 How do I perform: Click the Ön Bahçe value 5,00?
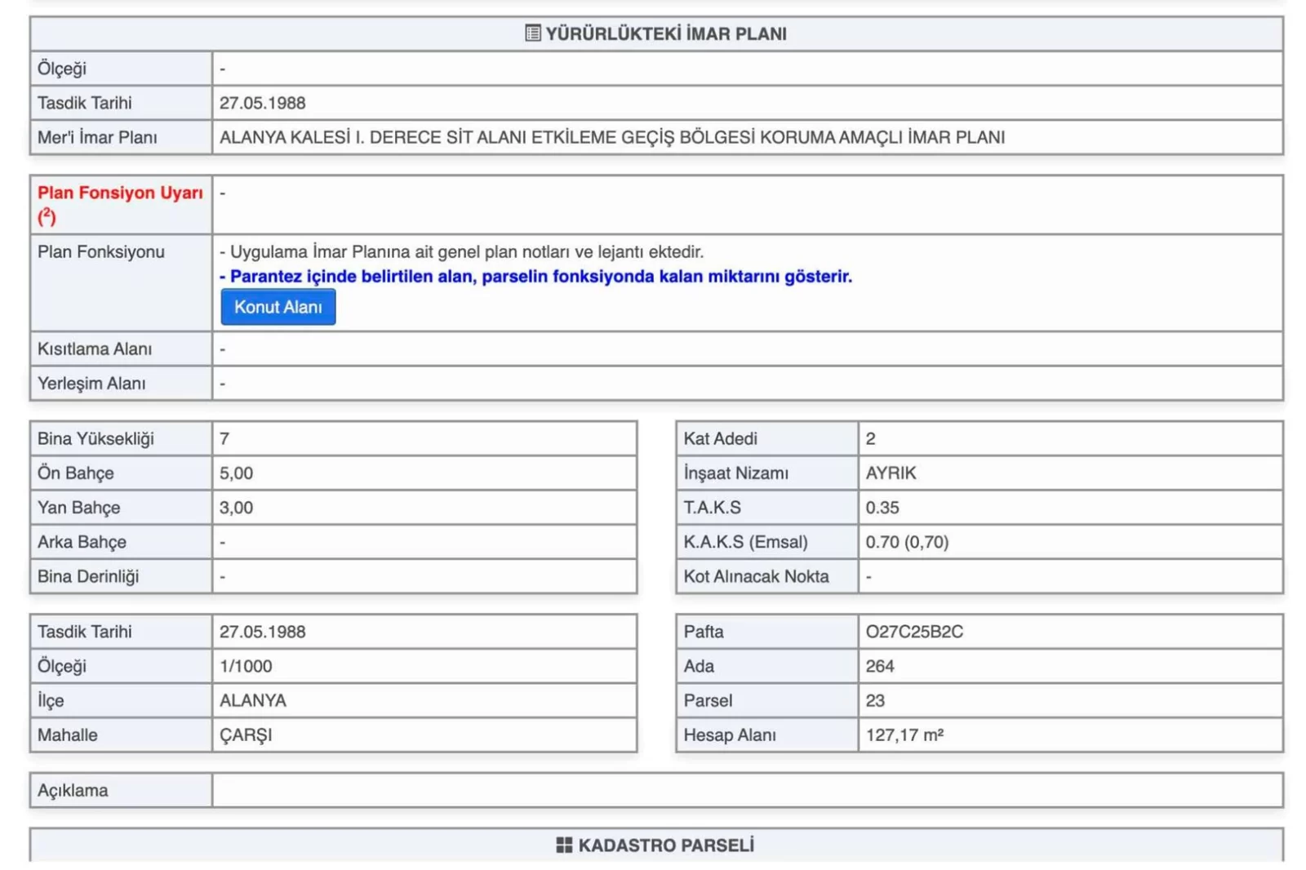(x=236, y=473)
